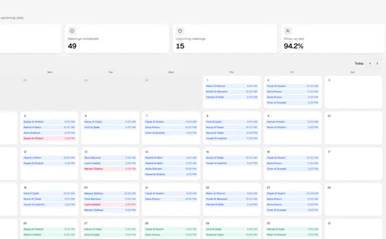Viewport: 386px width, 239px height.
Task: Open Hind Al Zaabi meeting on day 6
Action: [110, 127]
